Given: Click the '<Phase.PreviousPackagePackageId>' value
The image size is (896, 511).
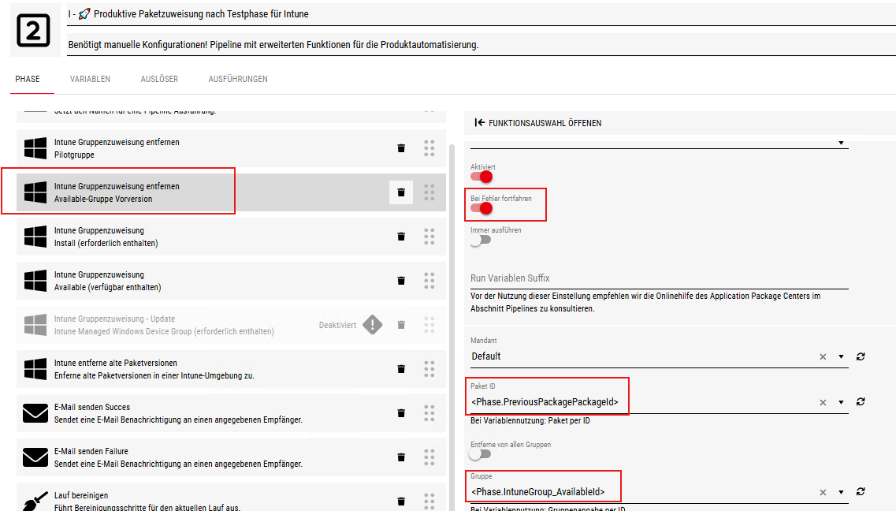Looking at the screenshot, I should (x=545, y=402).
